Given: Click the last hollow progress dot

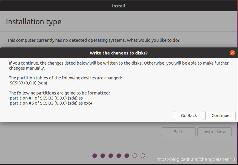Looking at the screenshot, I should 143,156.
